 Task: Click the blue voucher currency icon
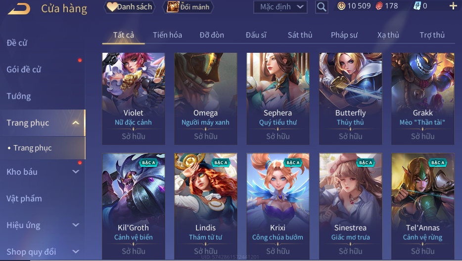417,6
